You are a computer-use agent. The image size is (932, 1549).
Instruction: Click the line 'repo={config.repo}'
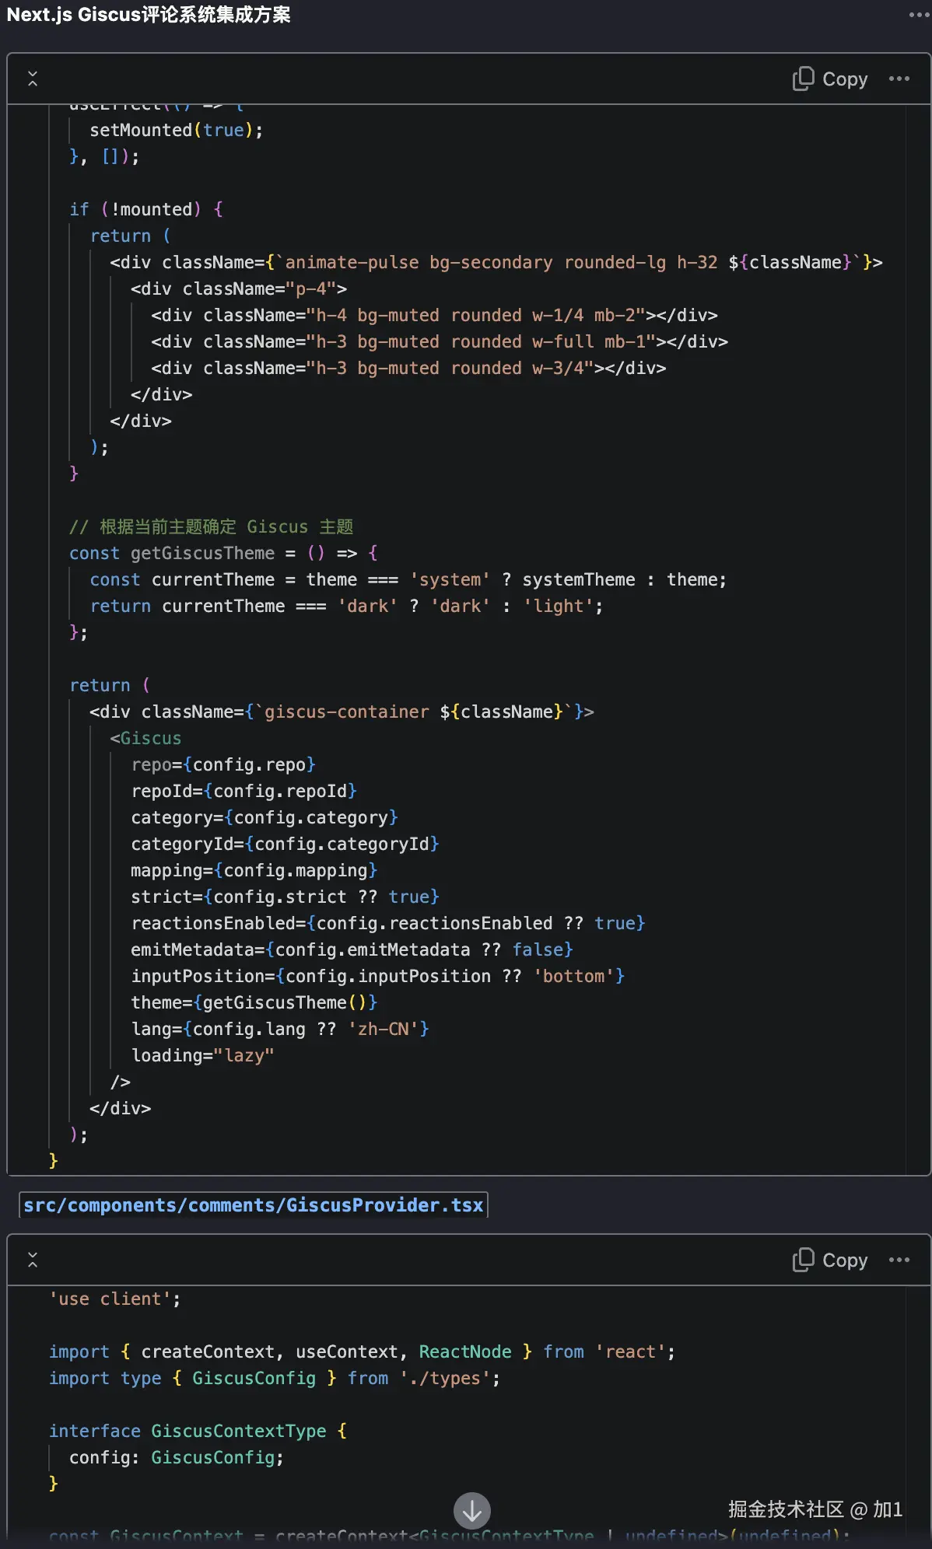coord(223,764)
